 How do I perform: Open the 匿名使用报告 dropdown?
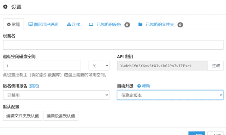click(x=56, y=95)
